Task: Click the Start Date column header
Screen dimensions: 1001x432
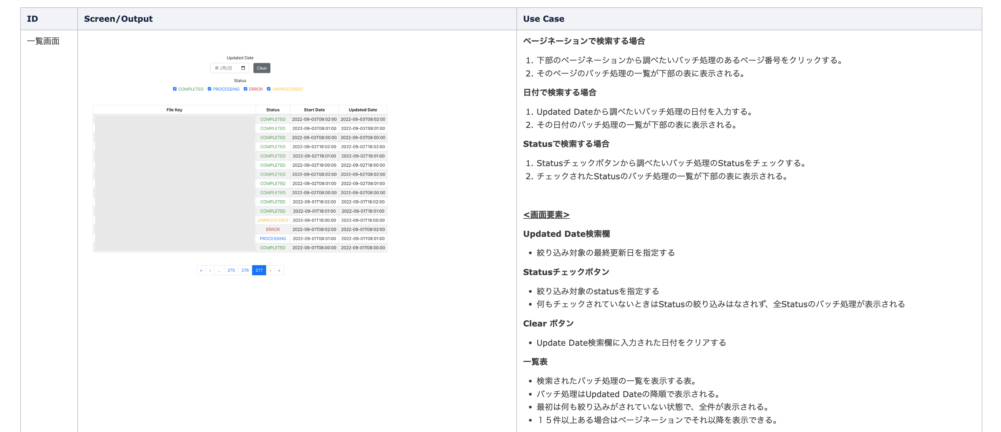Action: [x=314, y=110]
